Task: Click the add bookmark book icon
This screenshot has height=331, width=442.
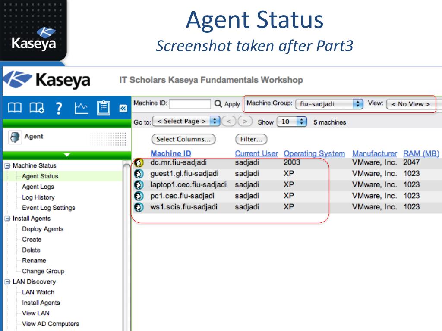Action: tap(37, 108)
